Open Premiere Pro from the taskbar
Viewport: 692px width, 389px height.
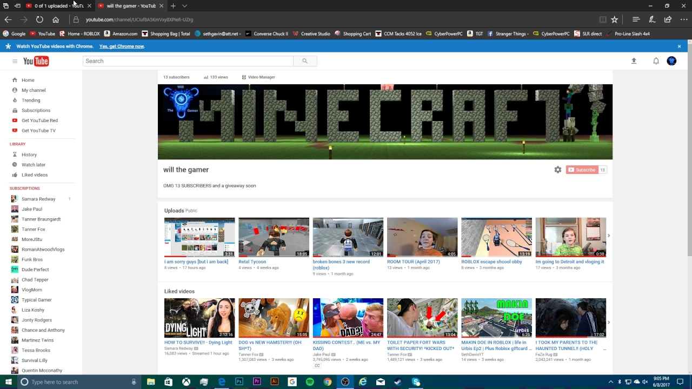[x=257, y=382]
